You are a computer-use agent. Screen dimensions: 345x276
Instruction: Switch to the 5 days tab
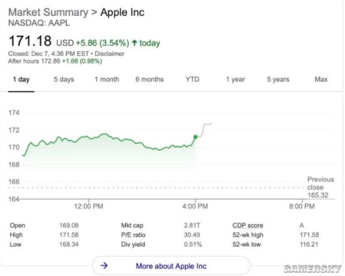click(64, 79)
